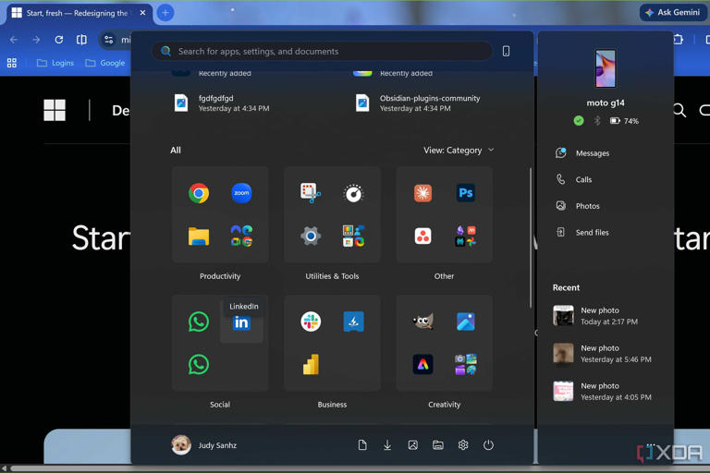Open Chrome apps grid in bookmarks bar
The height and width of the screenshot is (473, 710).
pyautogui.click(x=12, y=63)
